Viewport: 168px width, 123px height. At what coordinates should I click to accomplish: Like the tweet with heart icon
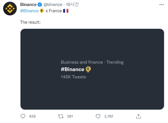pyautogui.click(x=98, y=116)
